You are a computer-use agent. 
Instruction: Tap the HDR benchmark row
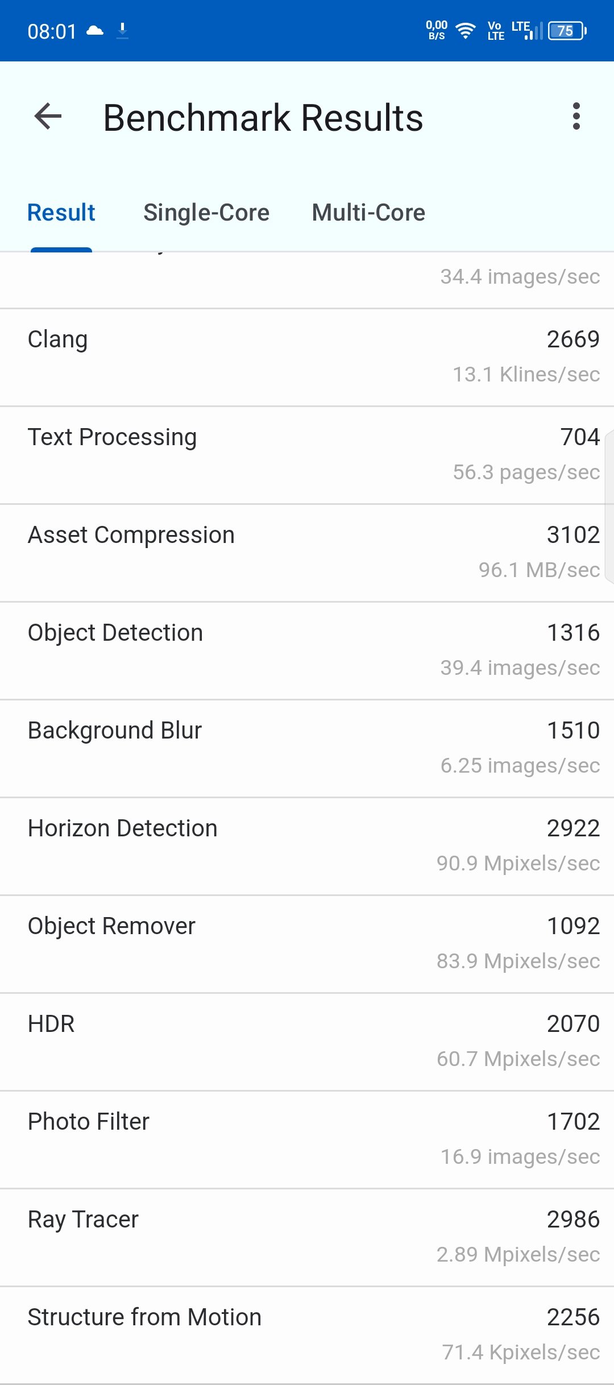click(x=307, y=1042)
